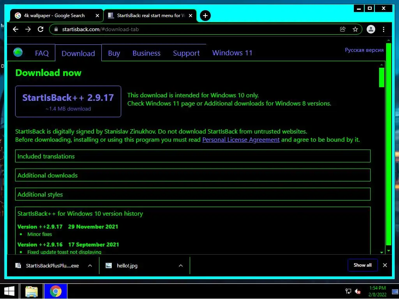This screenshot has width=399, height=299.
Task: Expand Additional styles section
Action: tap(192, 194)
